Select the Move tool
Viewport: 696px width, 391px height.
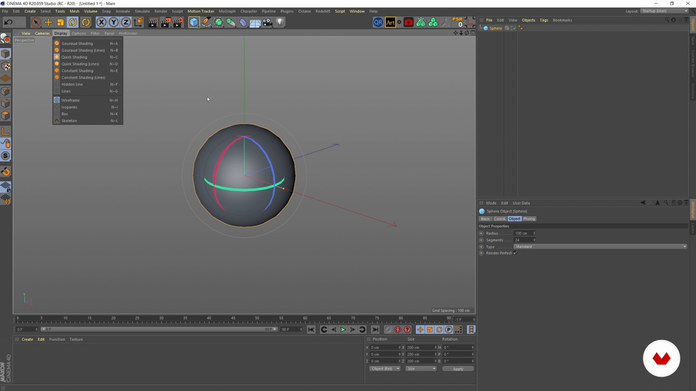[x=48, y=22]
